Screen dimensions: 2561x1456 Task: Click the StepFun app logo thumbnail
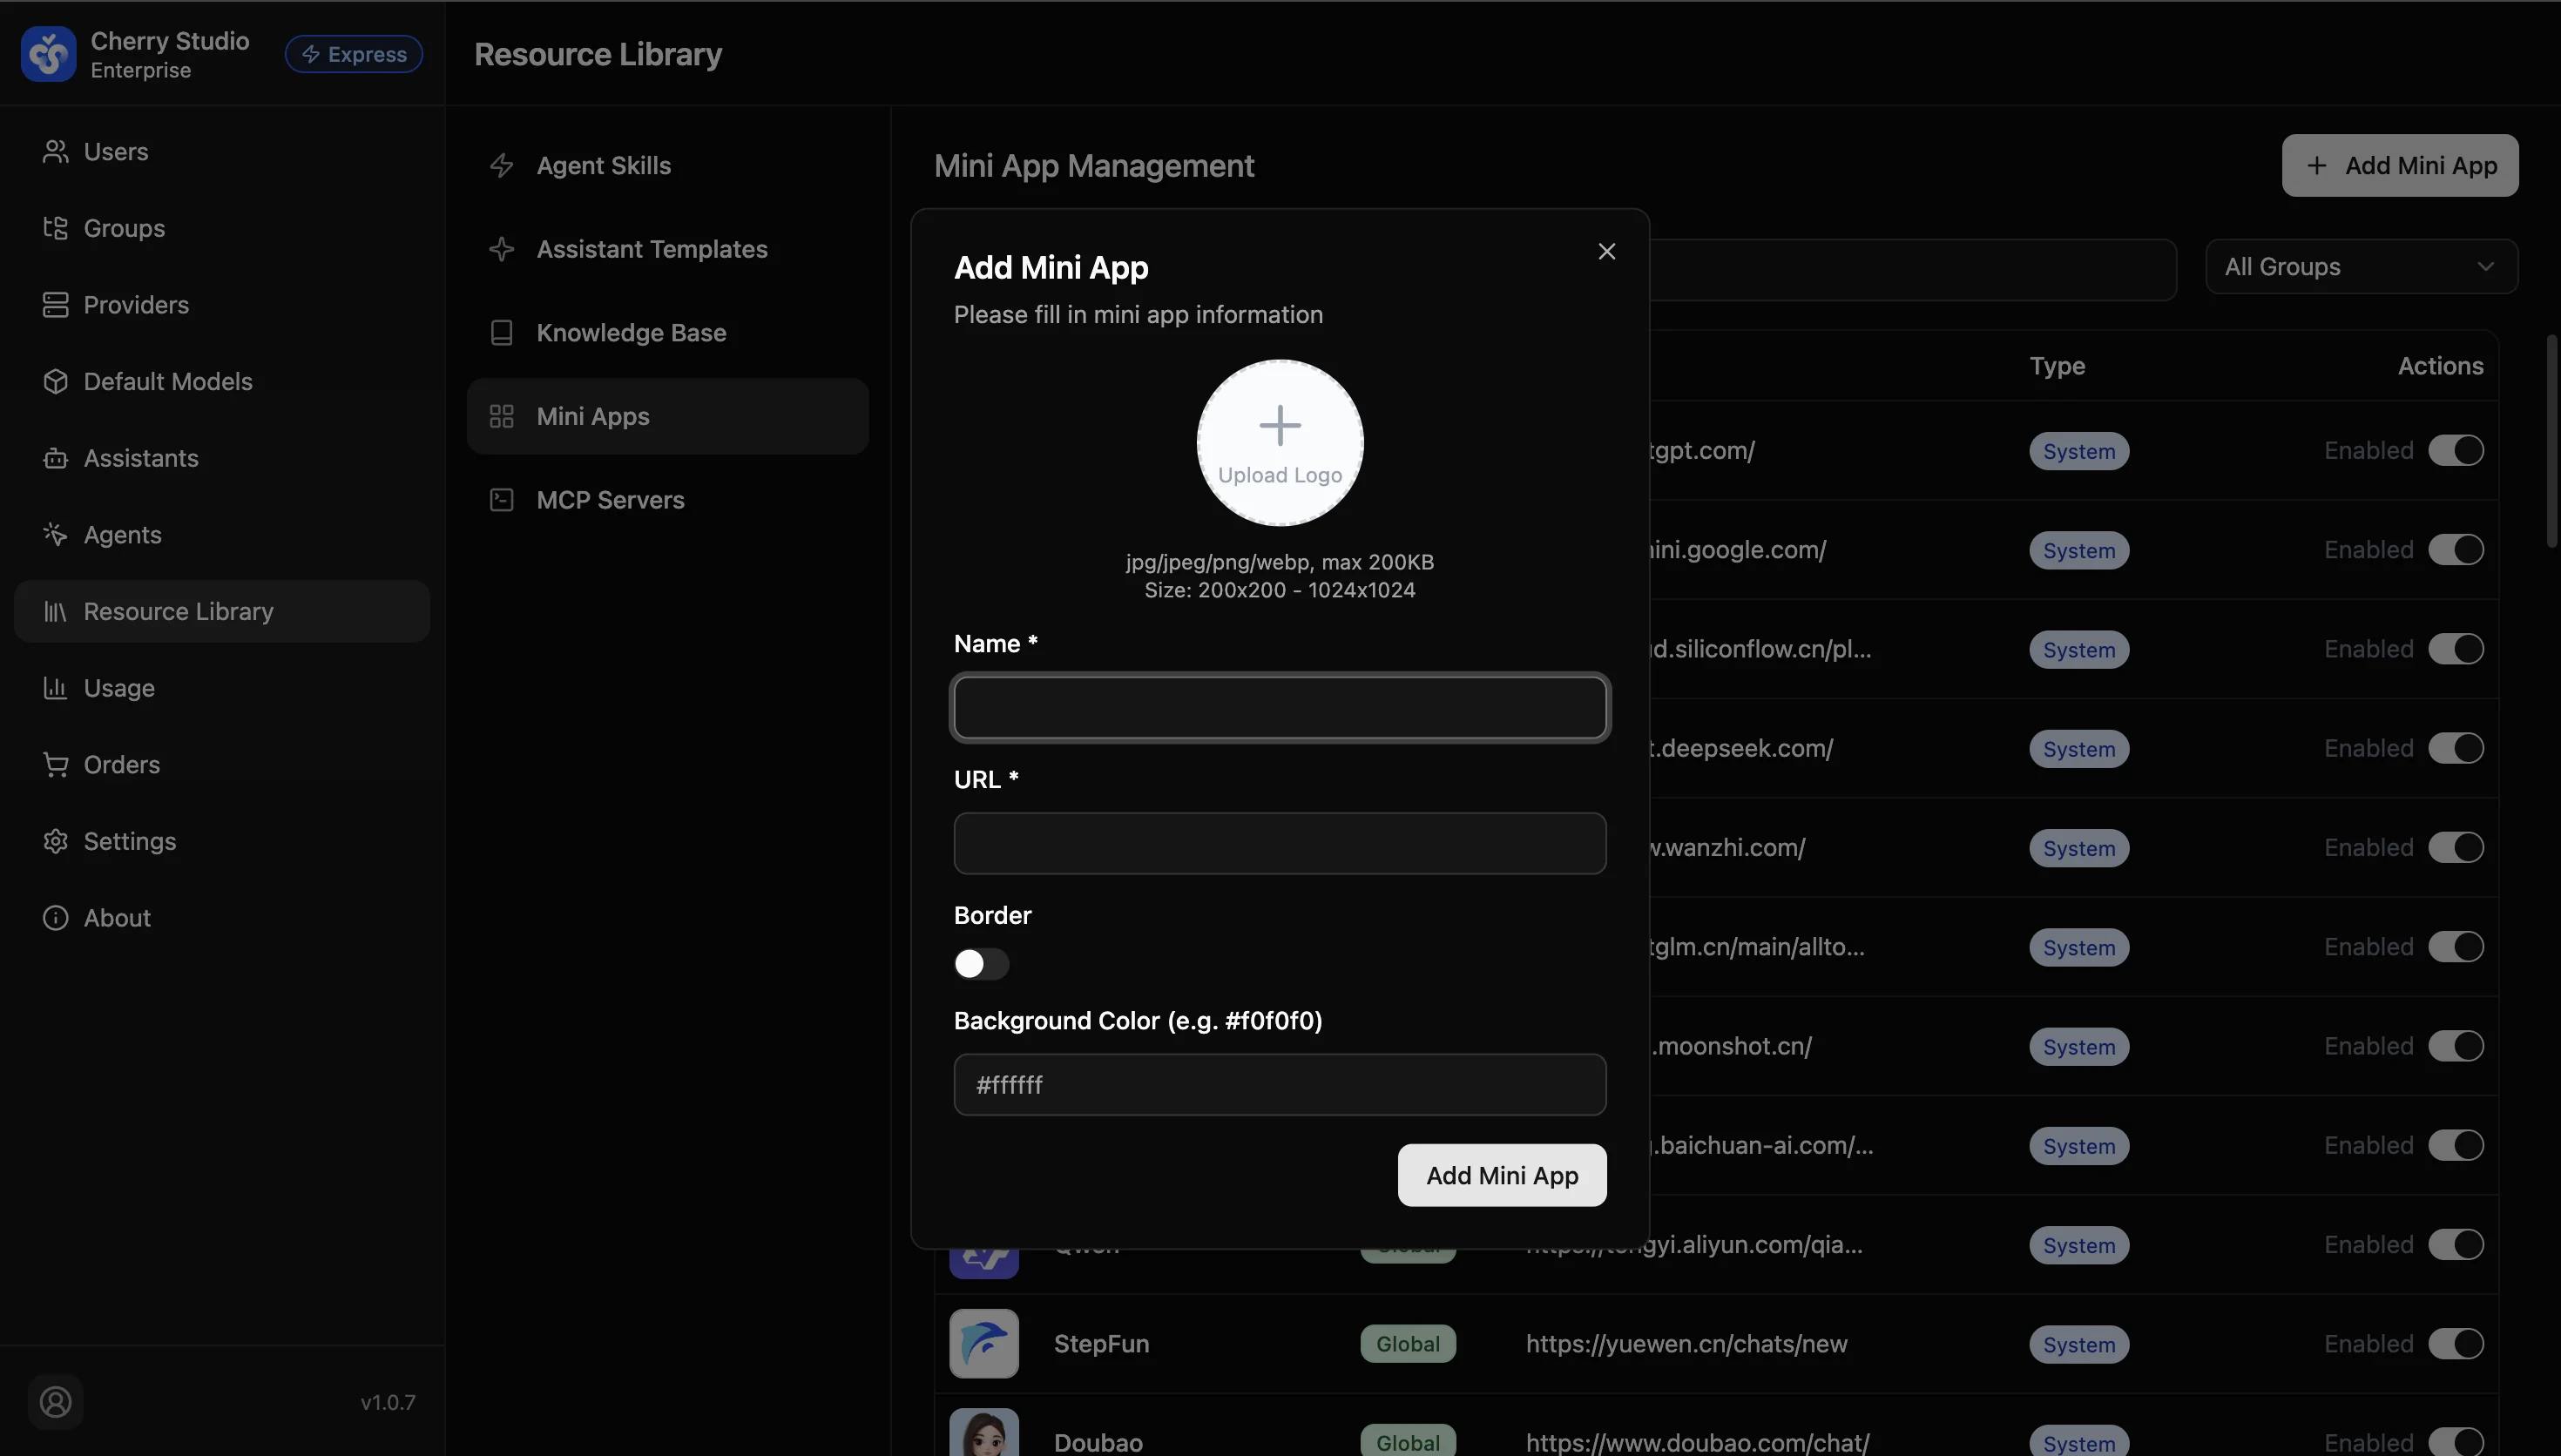[984, 1344]
